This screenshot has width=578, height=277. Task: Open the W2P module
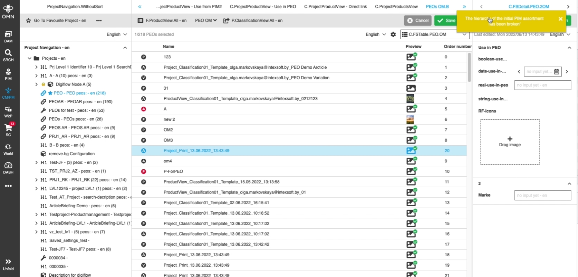8,112
